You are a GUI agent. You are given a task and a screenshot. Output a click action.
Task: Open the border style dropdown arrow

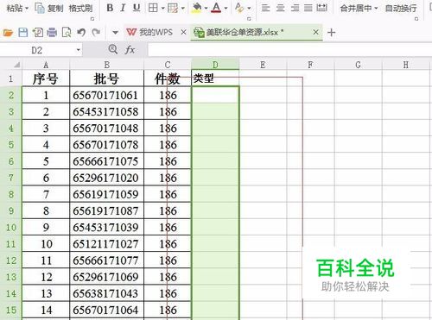coord(162,8)
